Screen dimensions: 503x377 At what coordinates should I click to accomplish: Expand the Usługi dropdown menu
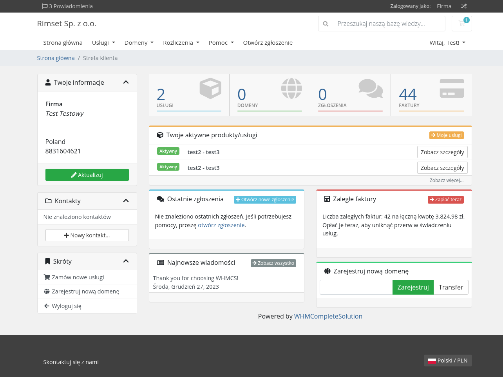click(x=103, y=43)
